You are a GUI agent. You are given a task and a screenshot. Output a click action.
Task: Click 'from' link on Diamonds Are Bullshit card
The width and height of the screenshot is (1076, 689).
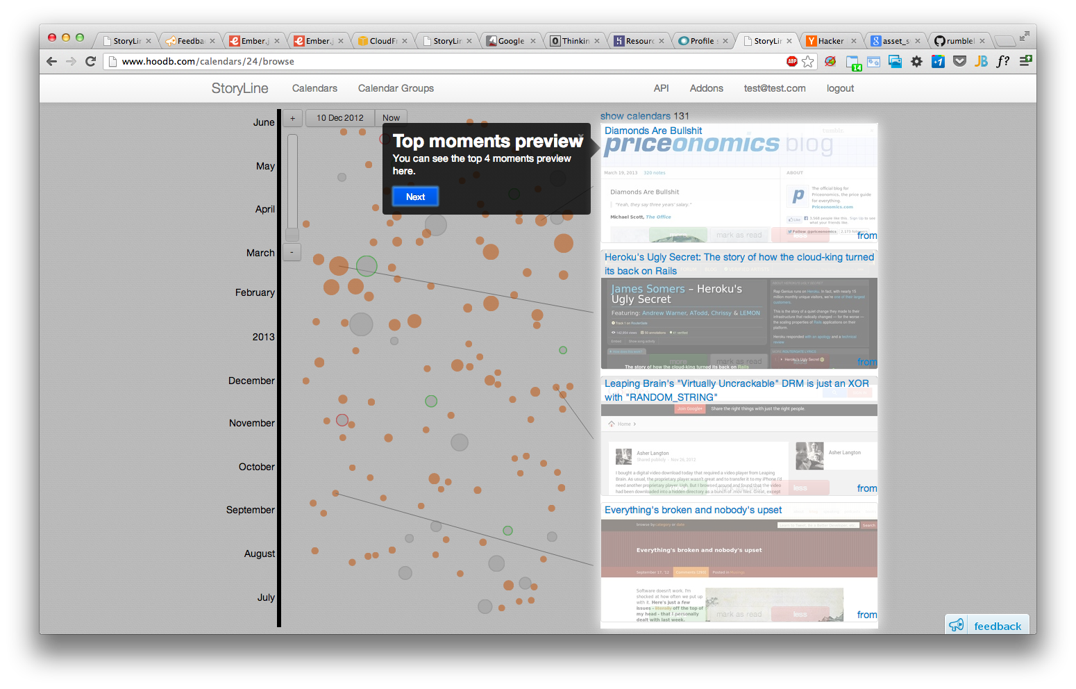tap(866, 235)
